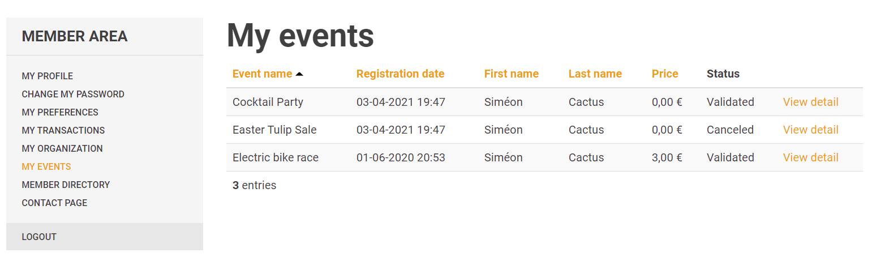Viewport: 889px width, 261px height.
Task: Click the Member Area sidebar heading
Action: pyautogui.click(x=75, y=36)
